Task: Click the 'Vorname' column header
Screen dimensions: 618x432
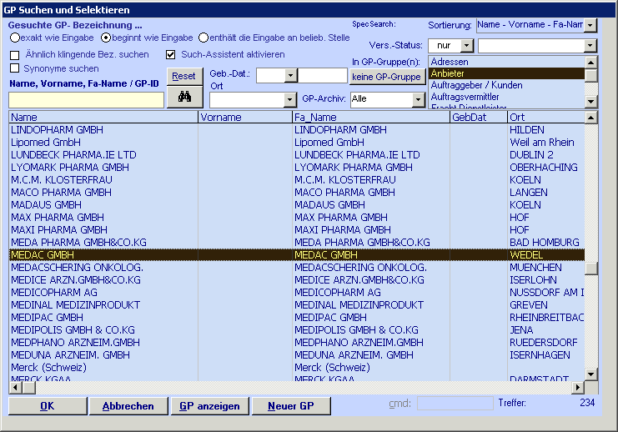Action: pyautogui.click(x=245, y=117)
